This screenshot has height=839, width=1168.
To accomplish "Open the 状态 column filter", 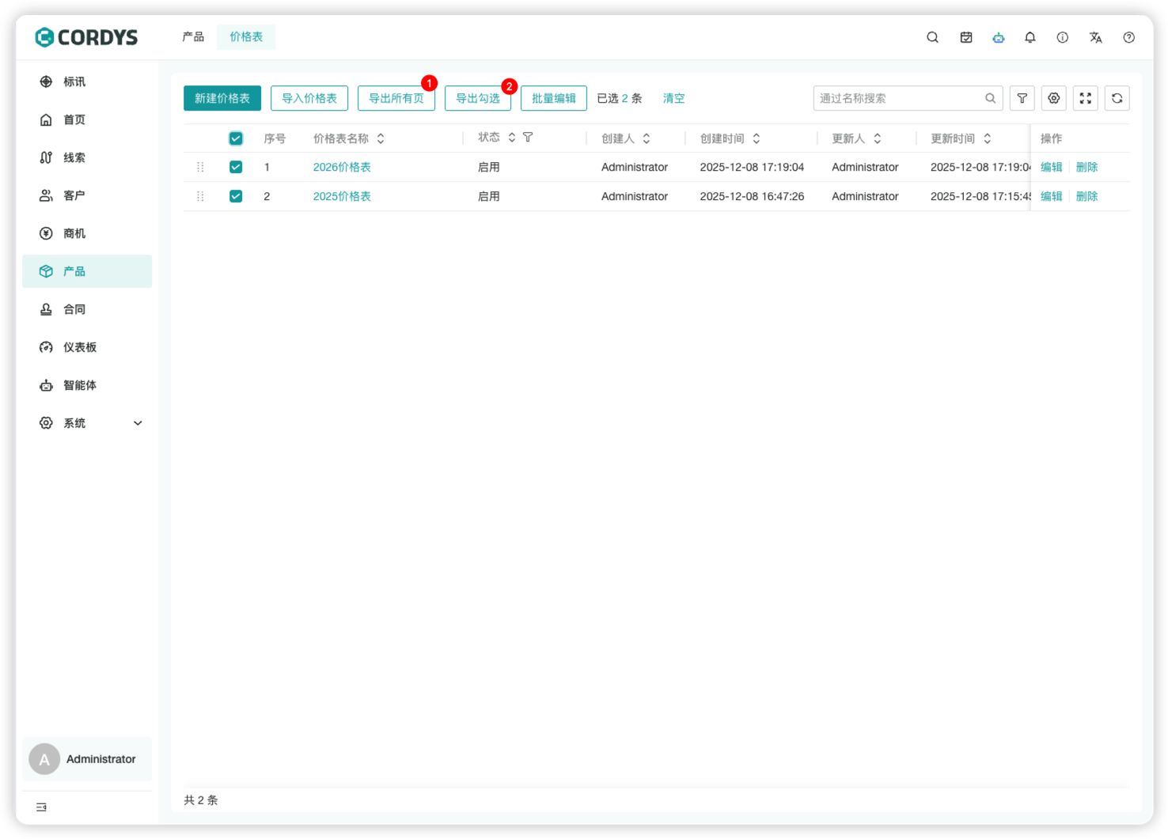I will click(x=528, y=138).
